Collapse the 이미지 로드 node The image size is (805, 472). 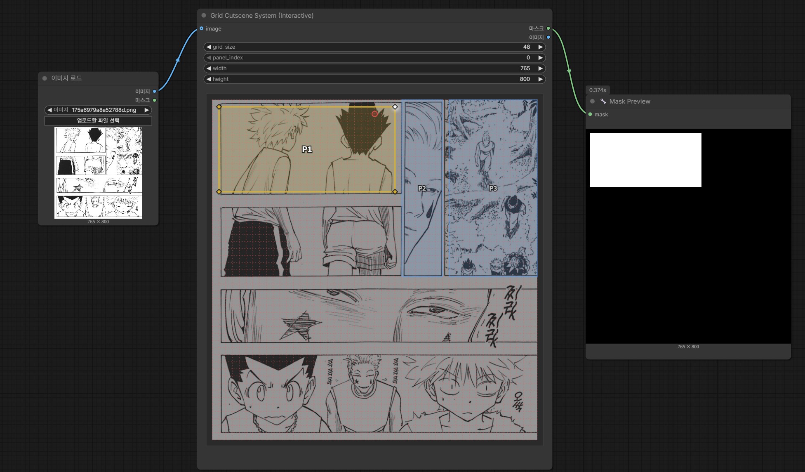pos(45,78)
